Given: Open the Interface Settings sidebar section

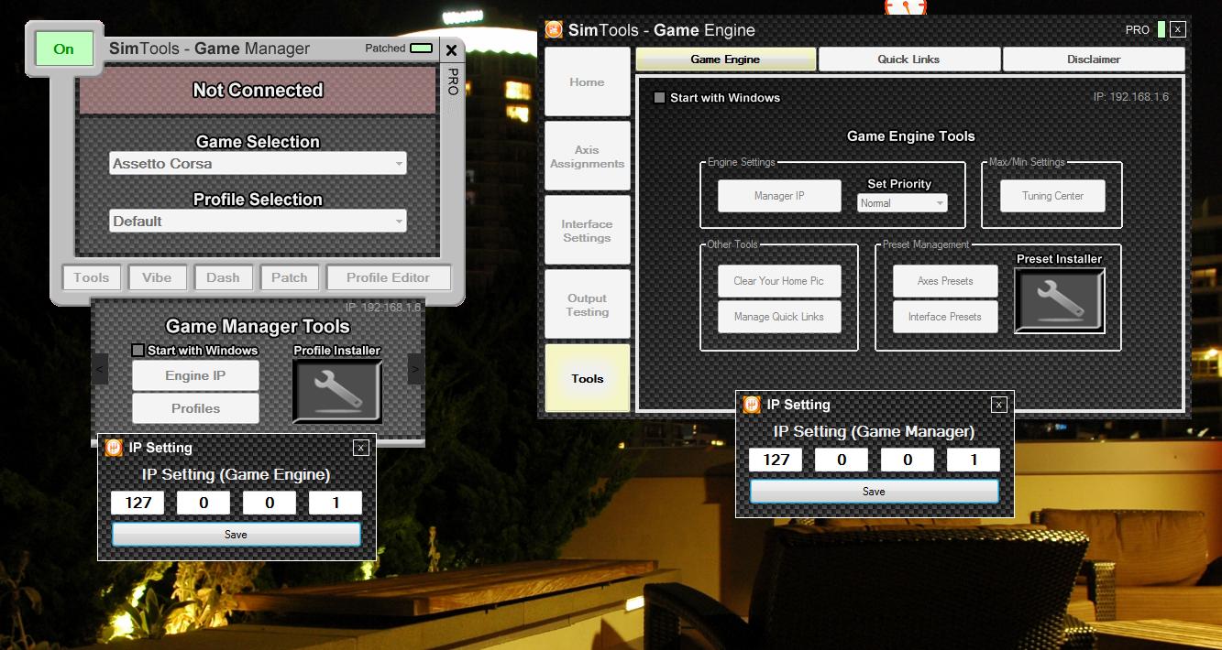Looking at the screenshot, I should 587,231.
